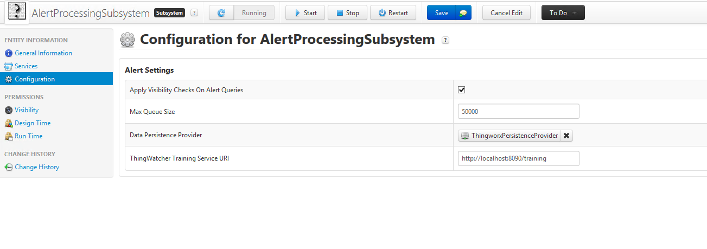Click the Max Queue Size input field
Image resolution: width=707 pixels, height=249 pixels.
pyautogui.click(x=519, y=111)
